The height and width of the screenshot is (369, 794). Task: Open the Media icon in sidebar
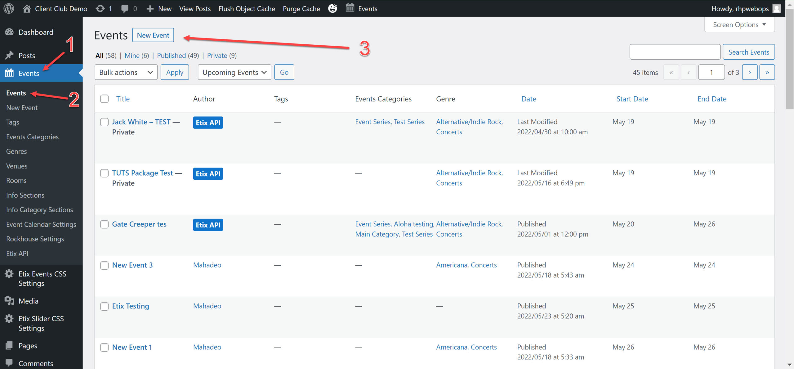(9, 301)
